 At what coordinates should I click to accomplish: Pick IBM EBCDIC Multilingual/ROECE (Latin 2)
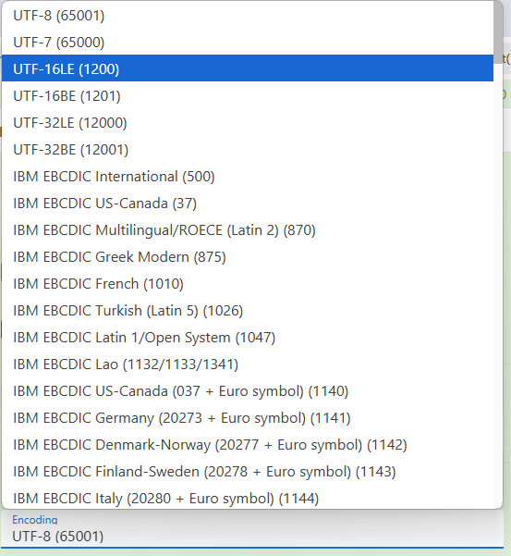click(x=248, y=230)
